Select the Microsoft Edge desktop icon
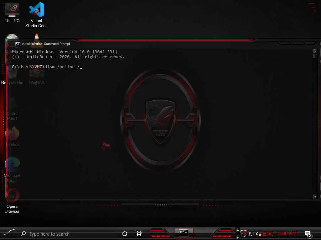Viewport: 321px width, 240px height. click(12, 170)
